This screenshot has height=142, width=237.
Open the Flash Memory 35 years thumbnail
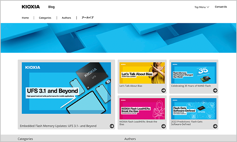tap(194, 73)
